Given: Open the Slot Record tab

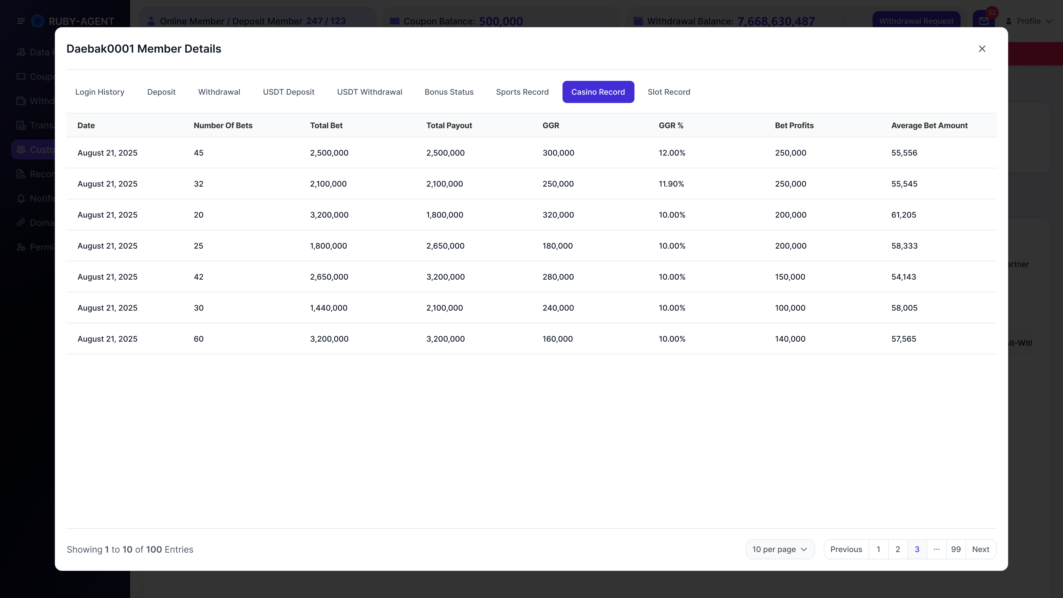Looking at the screenshot, I should (x=669, y=92).
